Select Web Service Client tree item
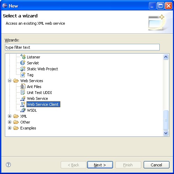174x174 pixels. click(43, 104)
